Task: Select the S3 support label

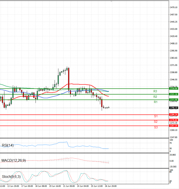Action: point(156,127)
